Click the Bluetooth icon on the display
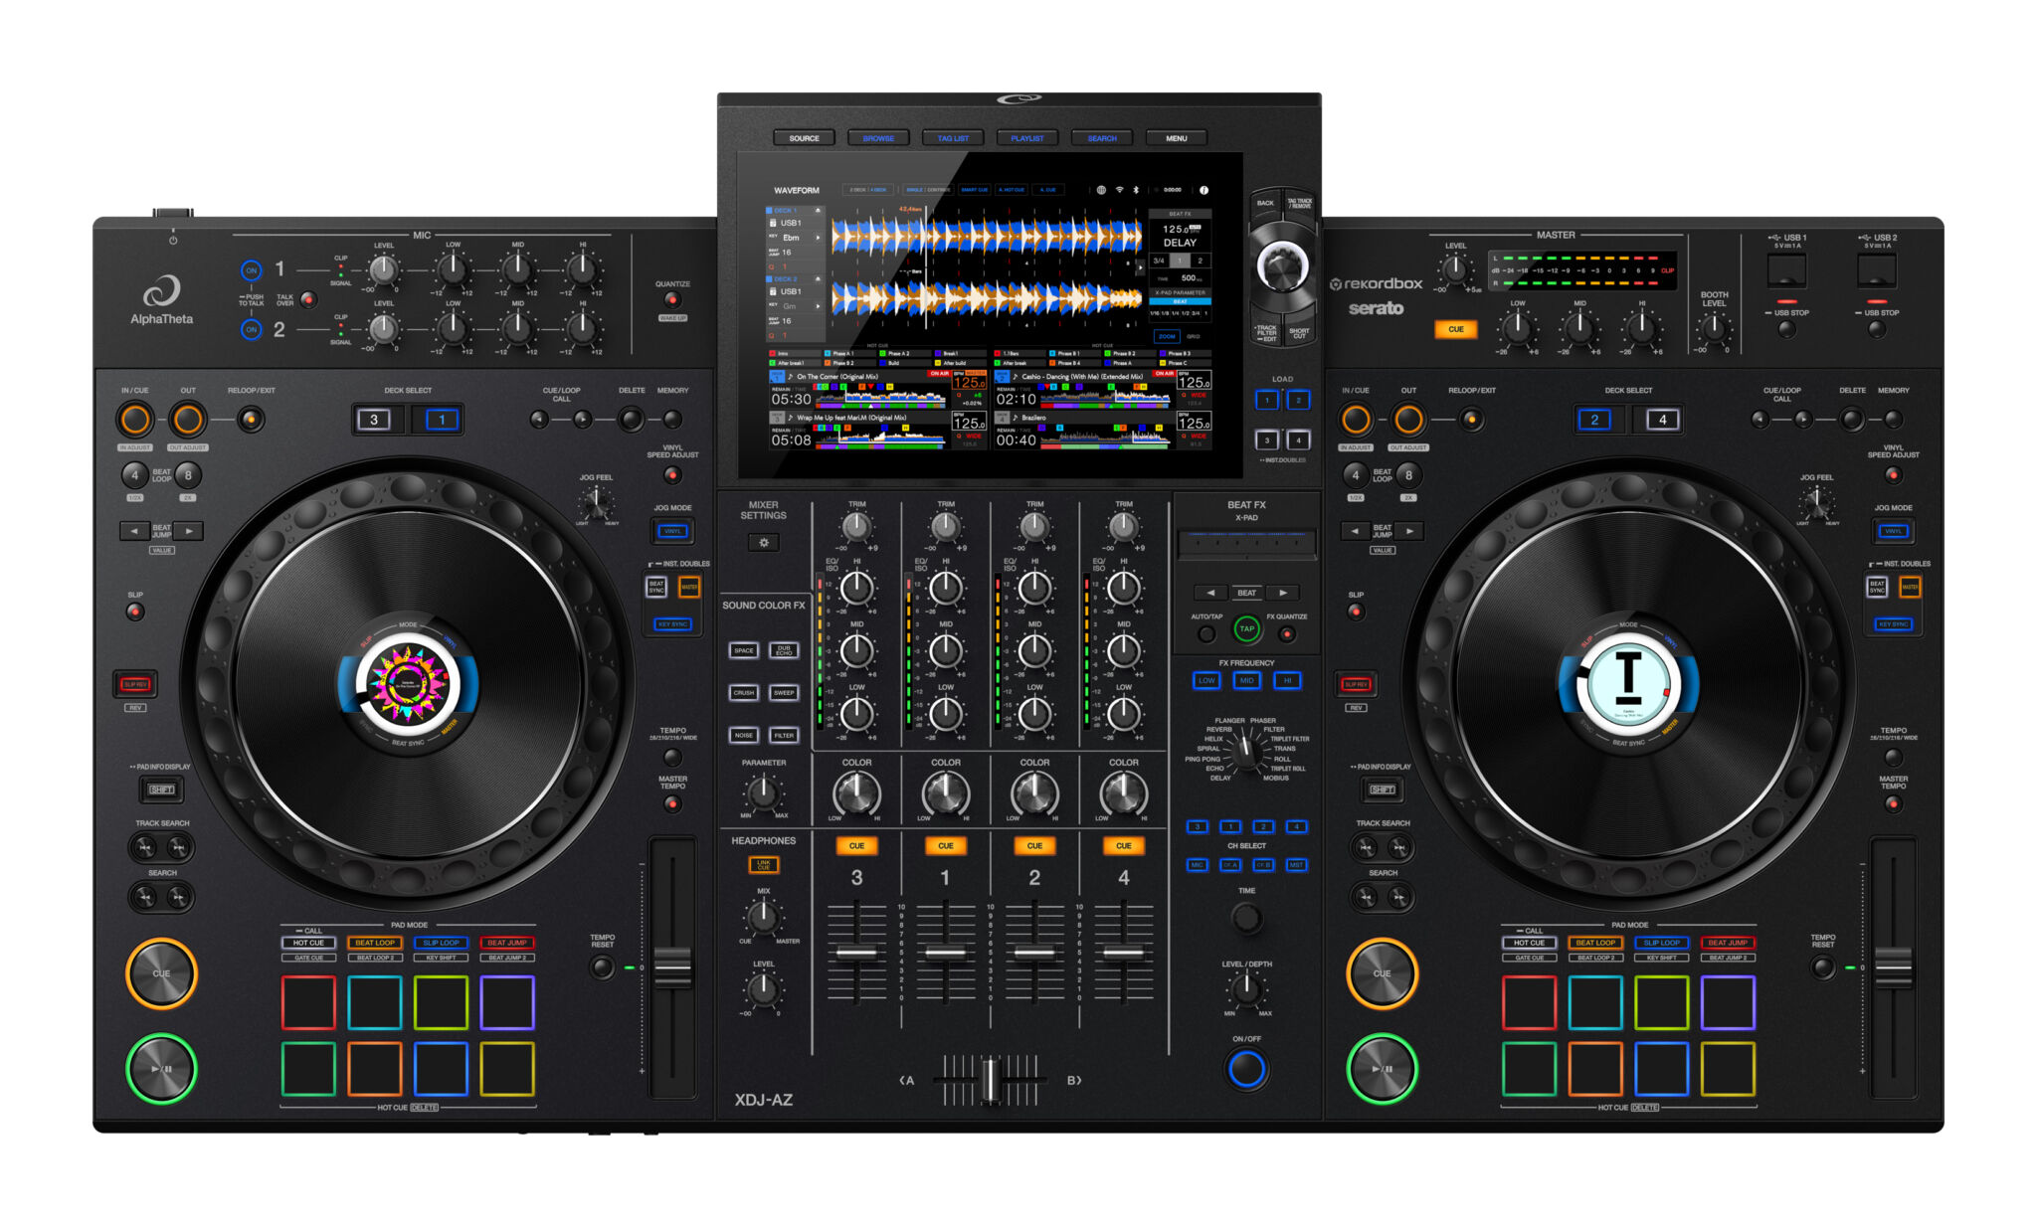2037x1228 pixels. coord(1135,189)
